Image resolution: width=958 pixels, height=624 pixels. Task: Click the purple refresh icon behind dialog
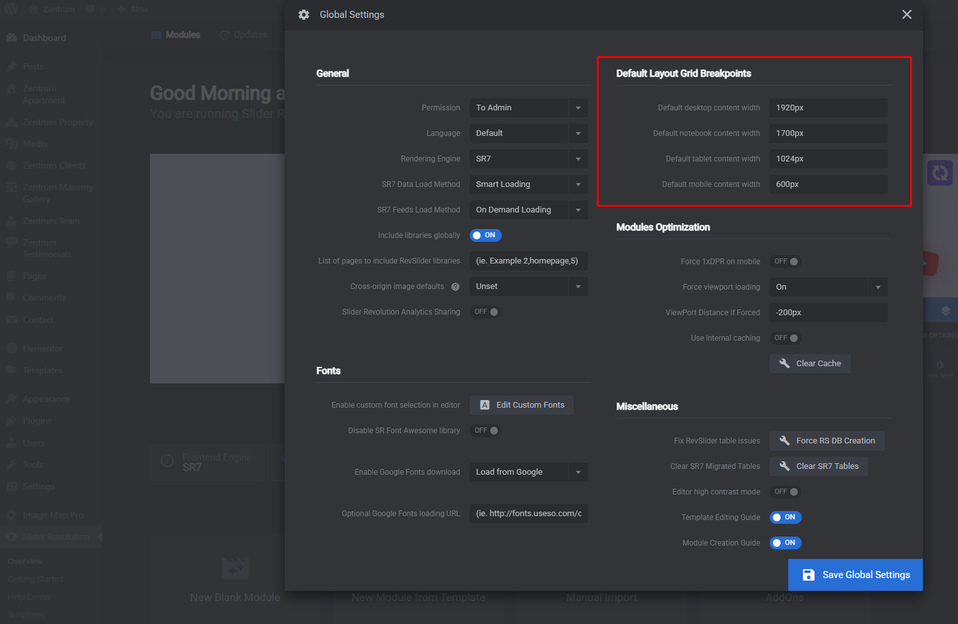click(939, 172)
